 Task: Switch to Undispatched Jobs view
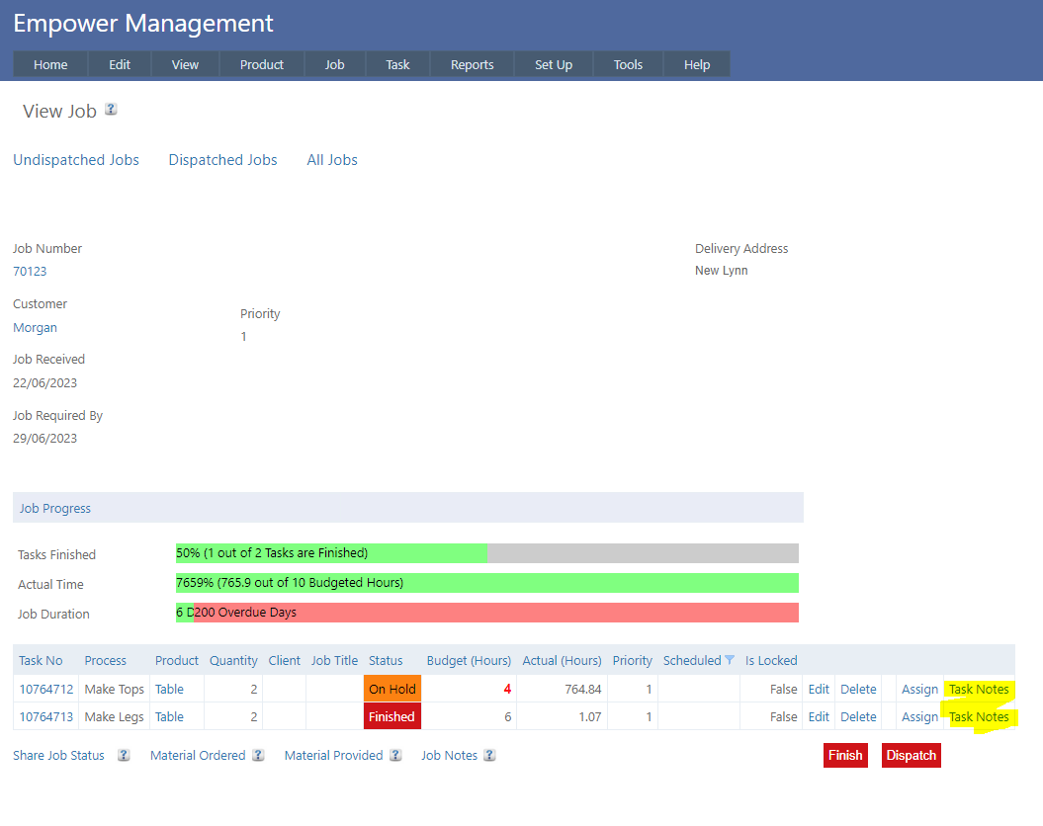click(76, 160)
